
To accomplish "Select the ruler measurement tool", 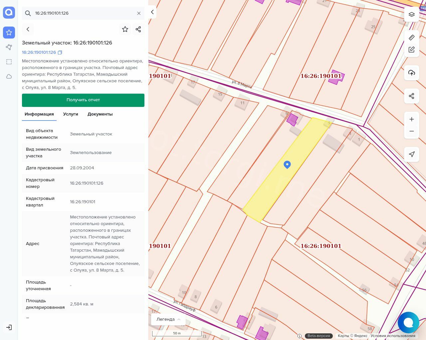I will [x=412, y=38].
